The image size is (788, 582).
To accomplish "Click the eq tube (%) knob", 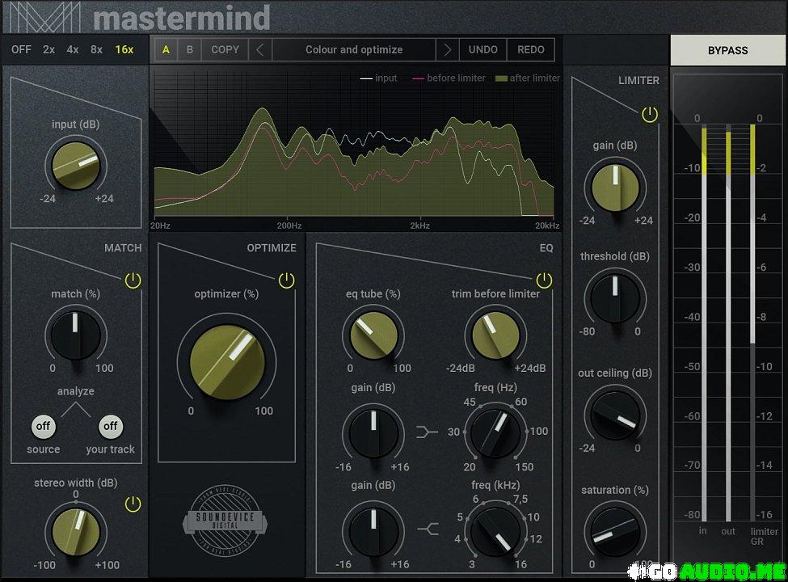I will point(373,335).
